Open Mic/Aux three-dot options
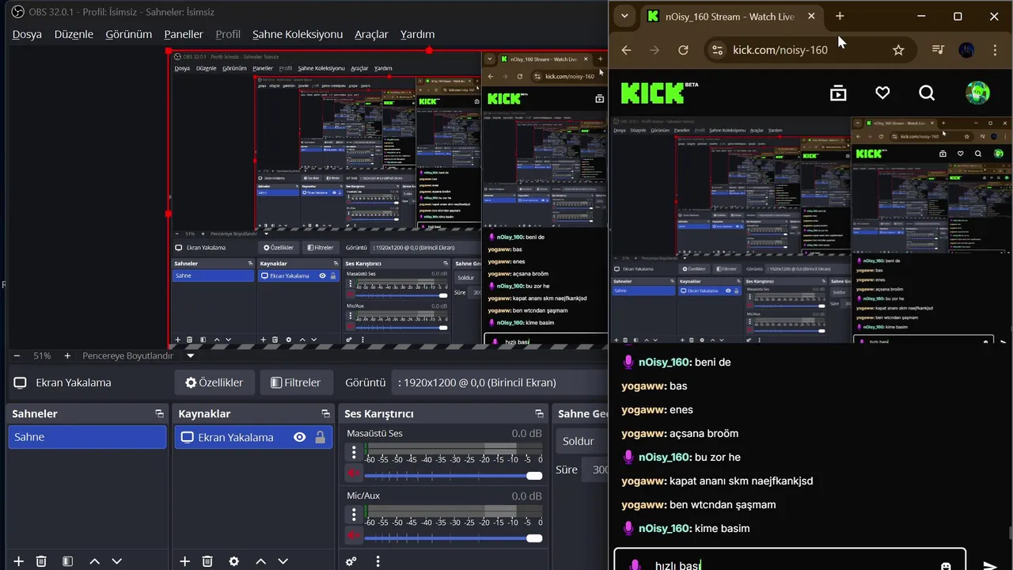The image size is (1013, 570). [x=354, y=514]
